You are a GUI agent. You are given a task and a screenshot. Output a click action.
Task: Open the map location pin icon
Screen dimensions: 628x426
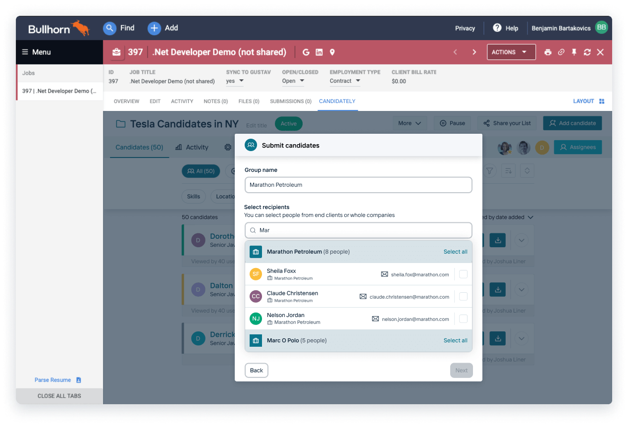point(332,52)
